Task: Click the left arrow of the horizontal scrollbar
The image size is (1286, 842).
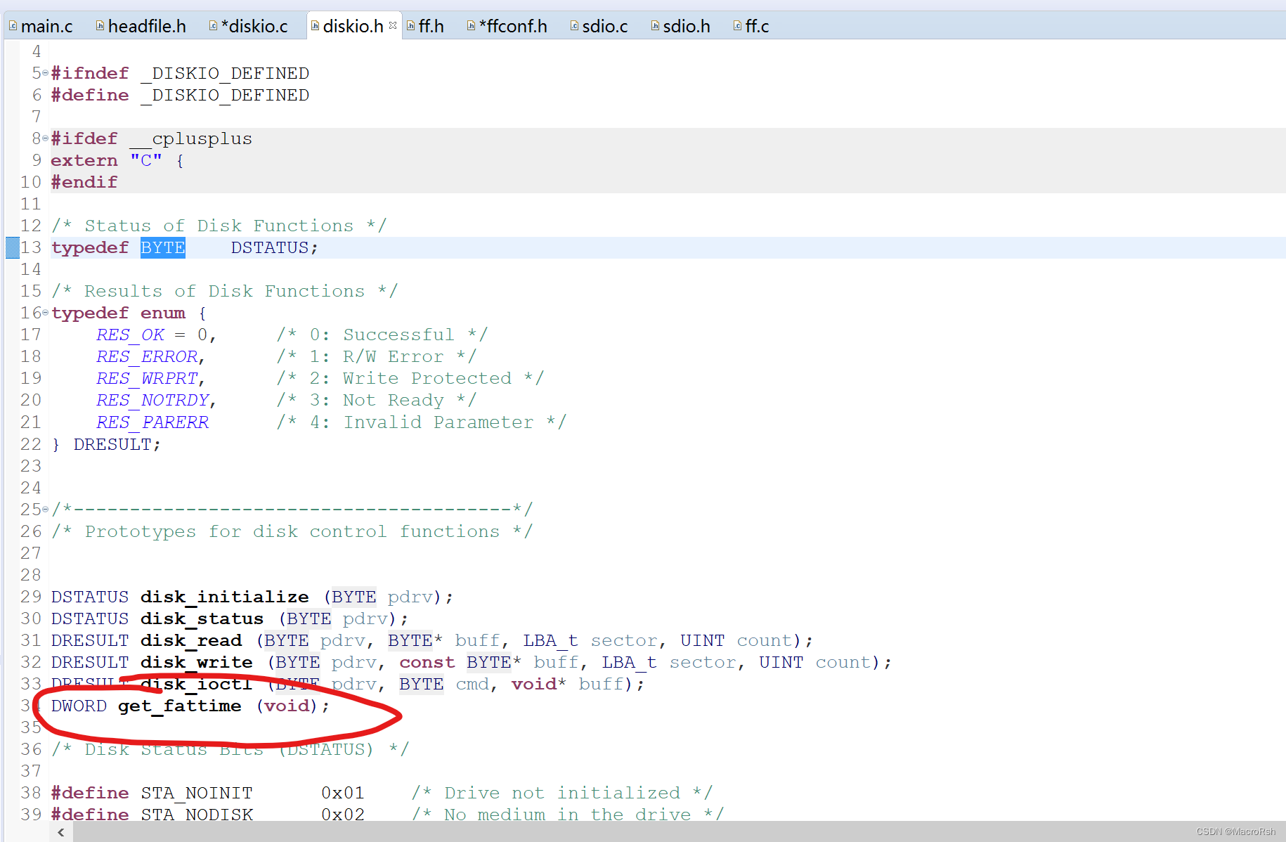Action: click(x=60, y=832)
